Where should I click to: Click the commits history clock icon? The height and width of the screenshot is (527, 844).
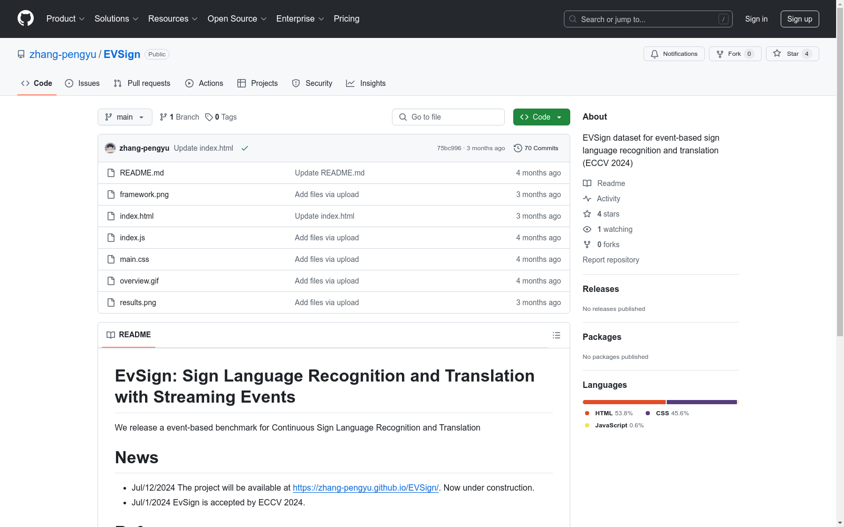(x=518, y=148)
